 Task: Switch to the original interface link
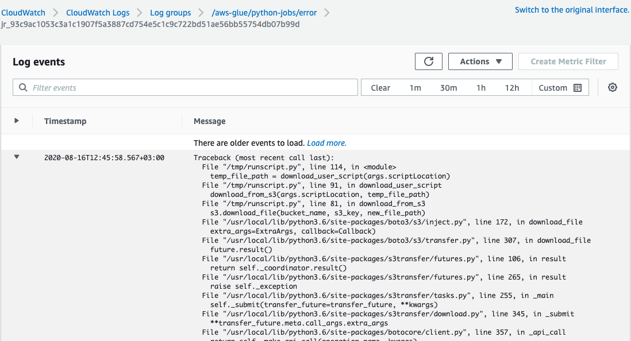(x=572, y=10)
